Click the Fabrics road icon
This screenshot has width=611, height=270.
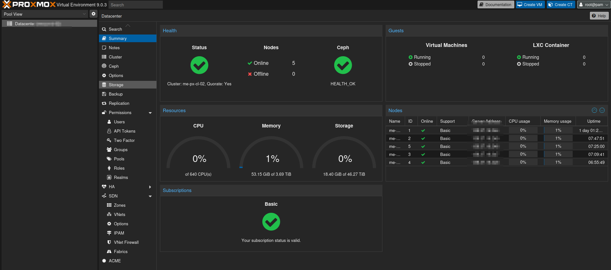pyautogui.click(x=109, y=251)
